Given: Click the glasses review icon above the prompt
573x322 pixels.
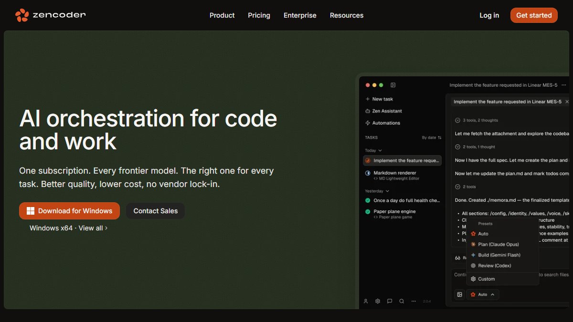Looking at the screenshot, I should click(457, 258).
